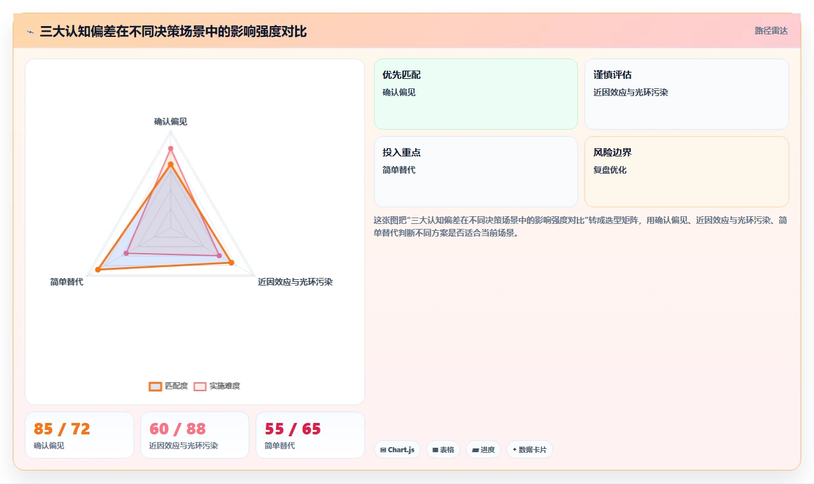This screenshot has width=814, height=484.
Task: Select the 数据卡片 tag chip
Action: tap(530, 450)
